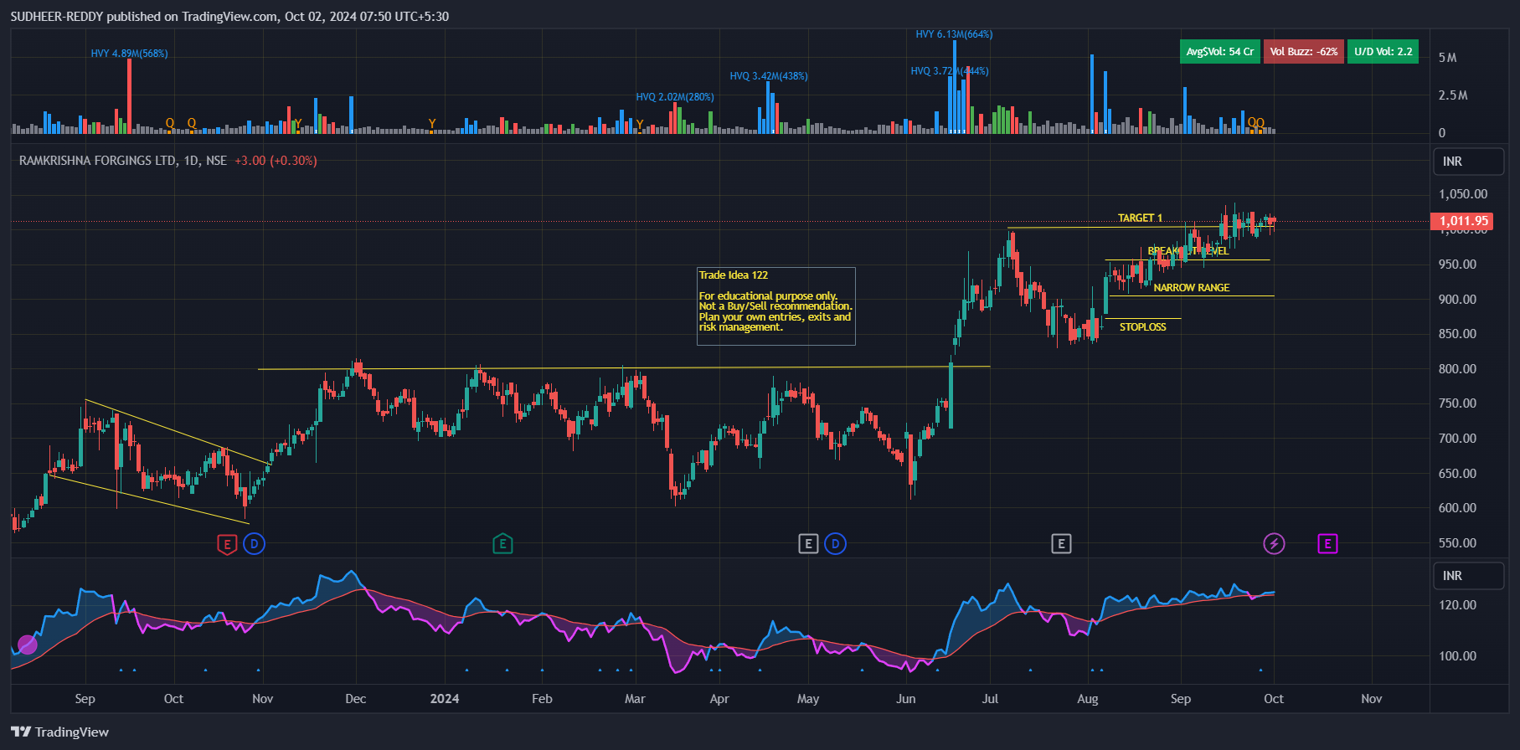
Task: Click the INR button on indicator pane scale
Action: [1470, 576]
